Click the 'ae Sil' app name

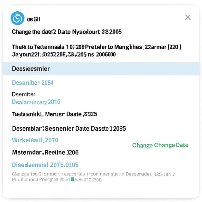coord(33,19)
